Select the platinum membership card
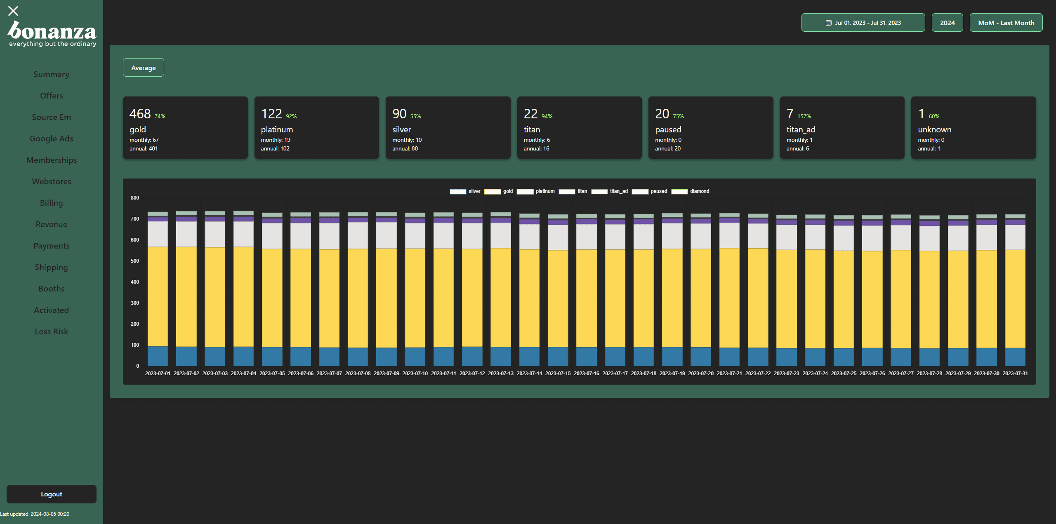Viewport: 1056px width, 524px height. coord(317,128)
